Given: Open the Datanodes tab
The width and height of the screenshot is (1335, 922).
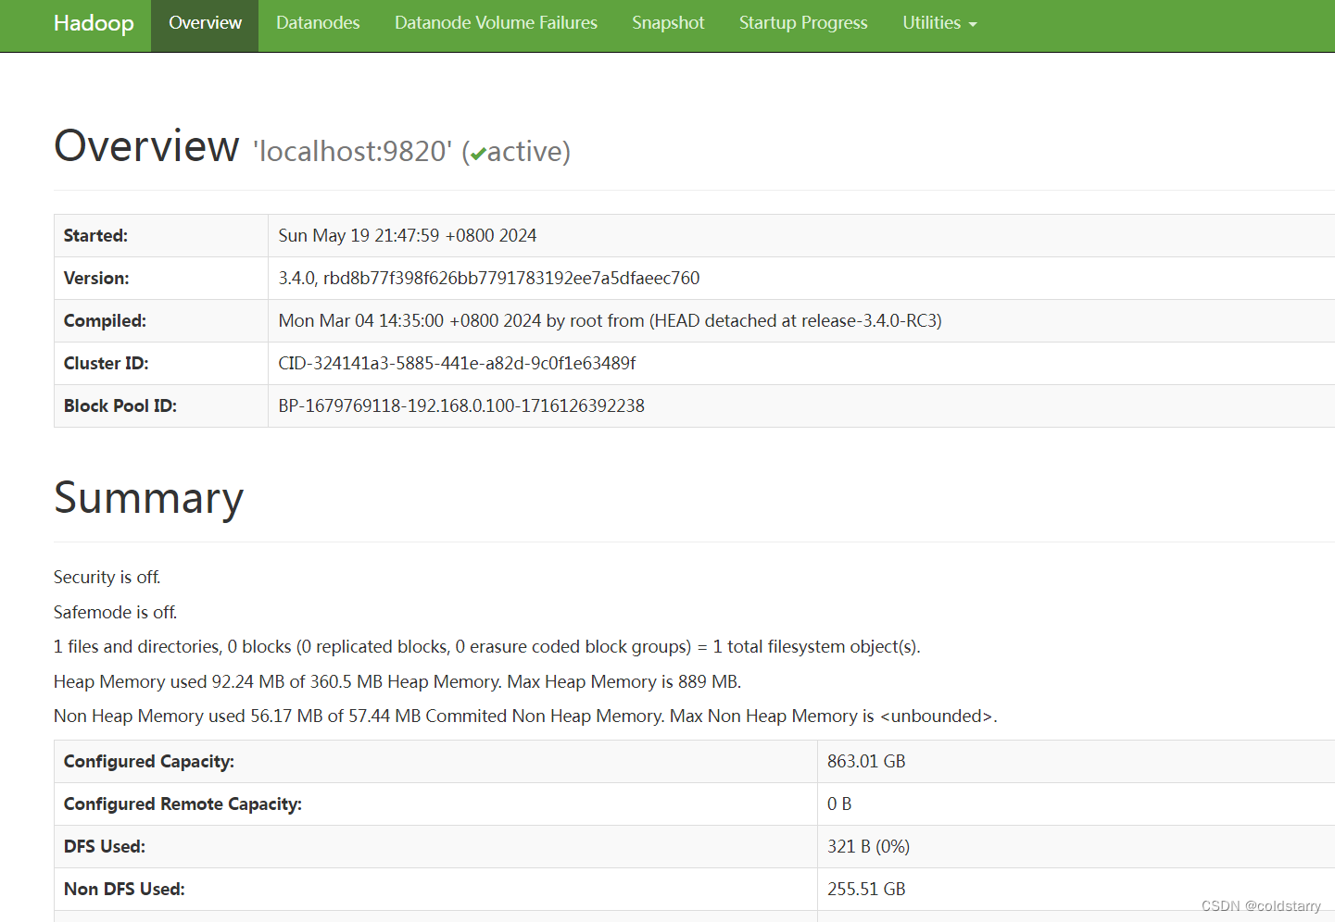Looking at the screenshot, I should click(x=318, y=23).
